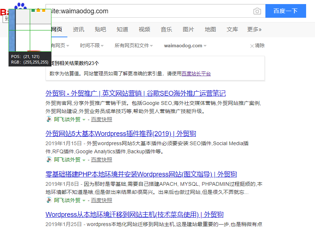315x229 pixels.
Task: Open the 音乐 tab
Action: [166, 30]
